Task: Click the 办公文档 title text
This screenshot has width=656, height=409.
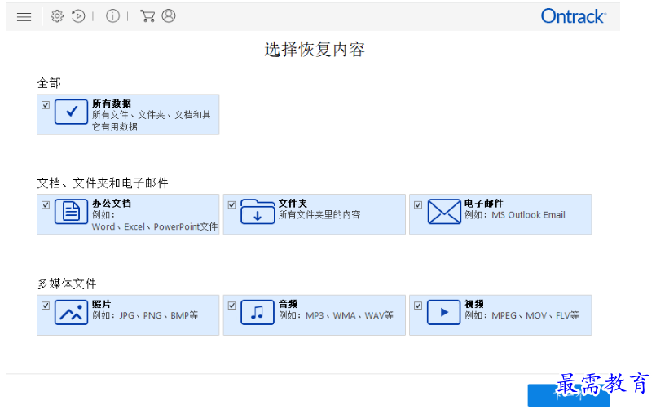Action: tap(112, 203)
